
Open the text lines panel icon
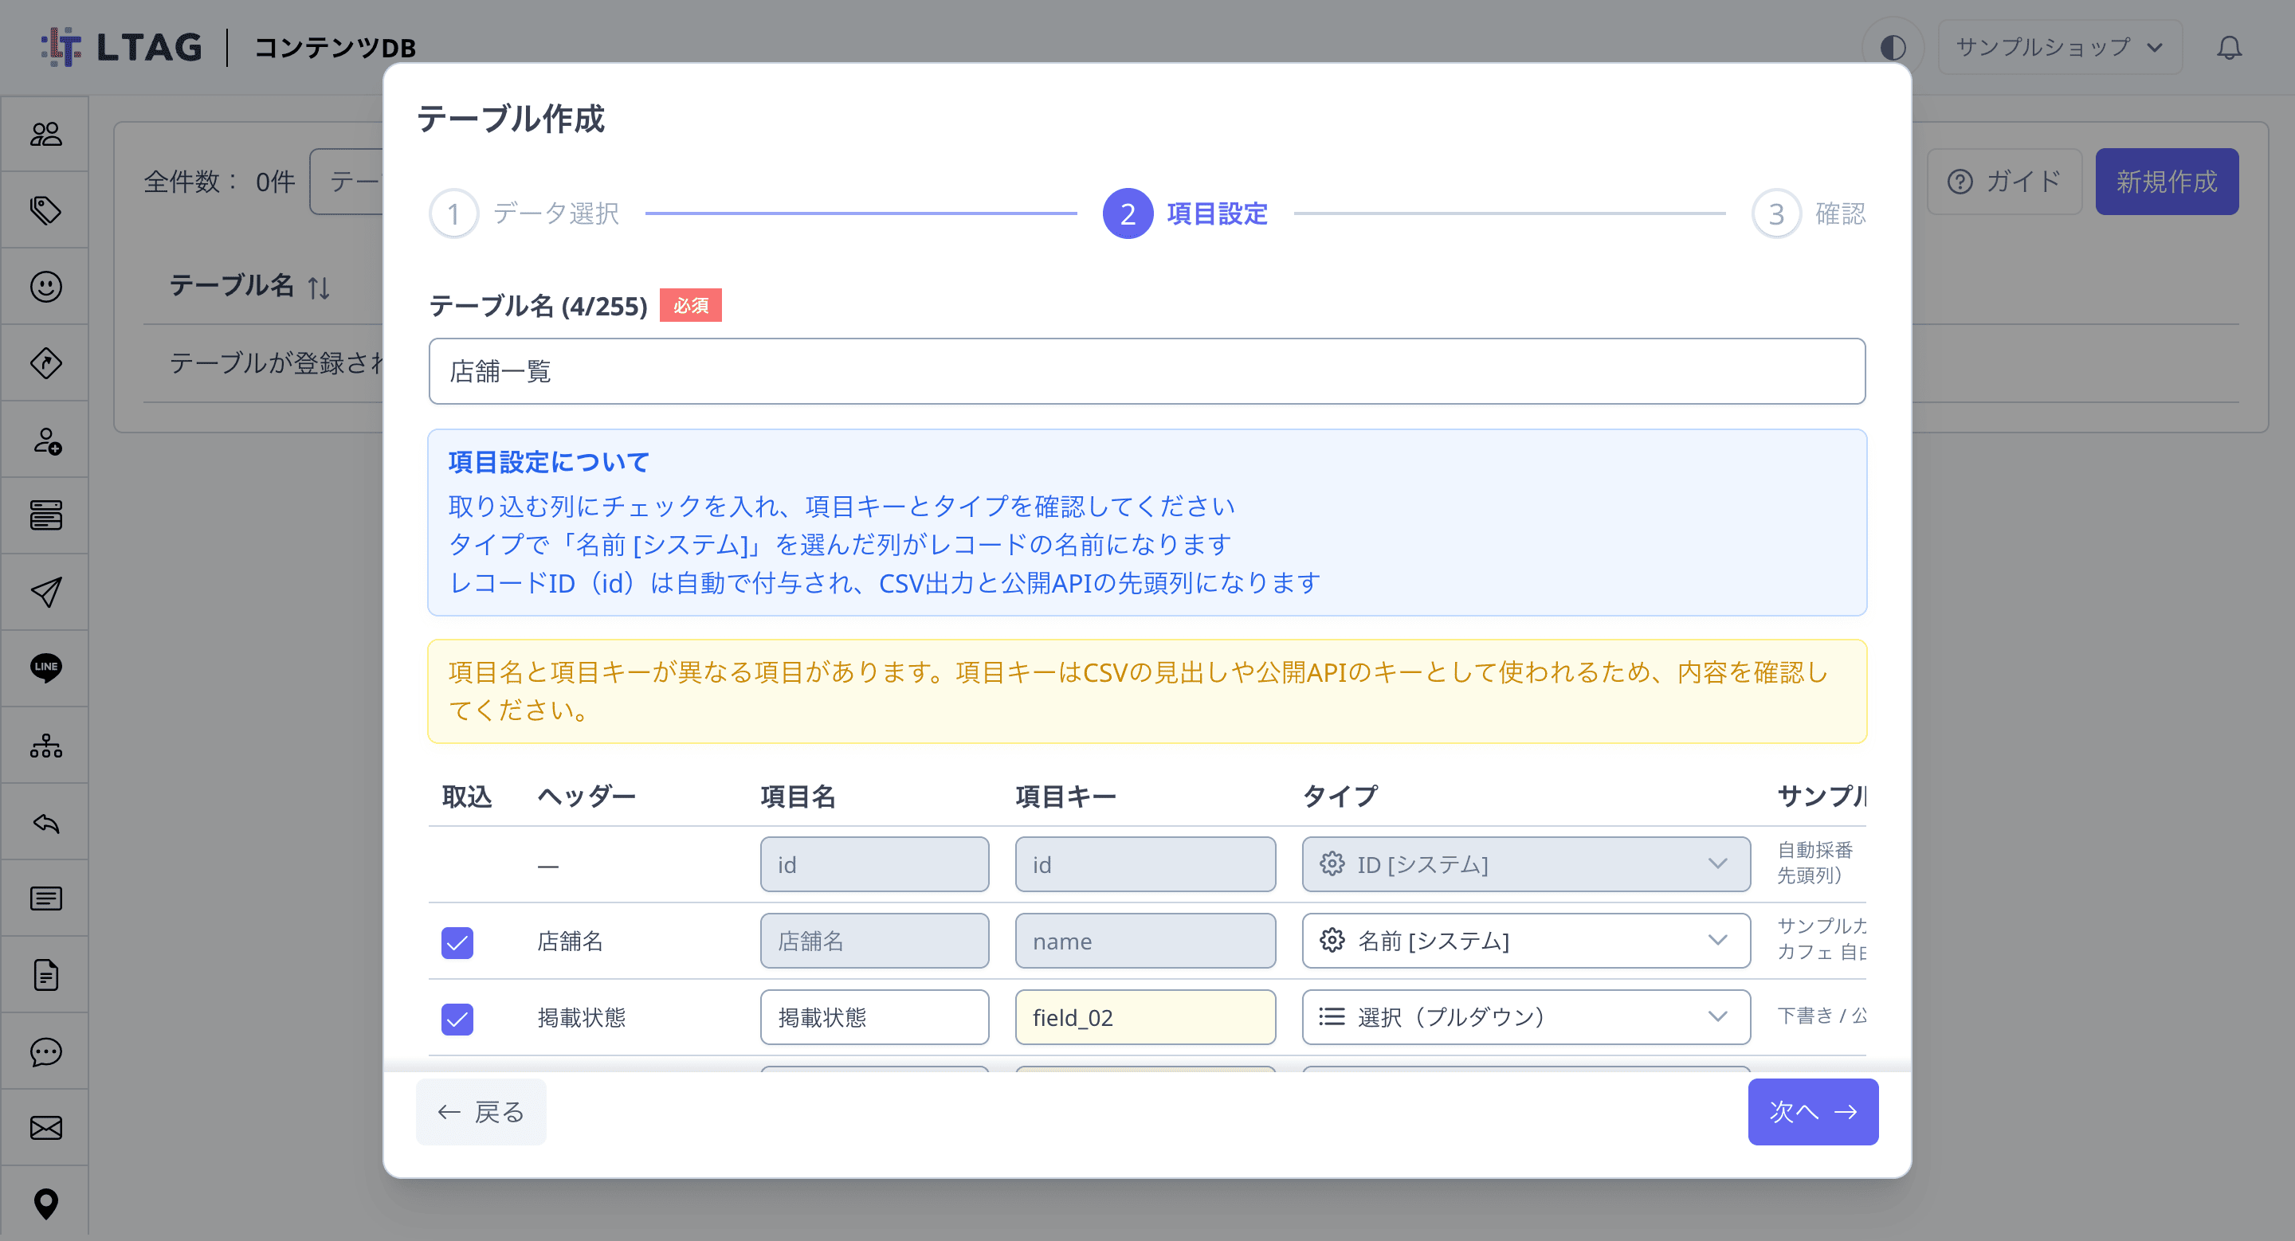[45, 898]
